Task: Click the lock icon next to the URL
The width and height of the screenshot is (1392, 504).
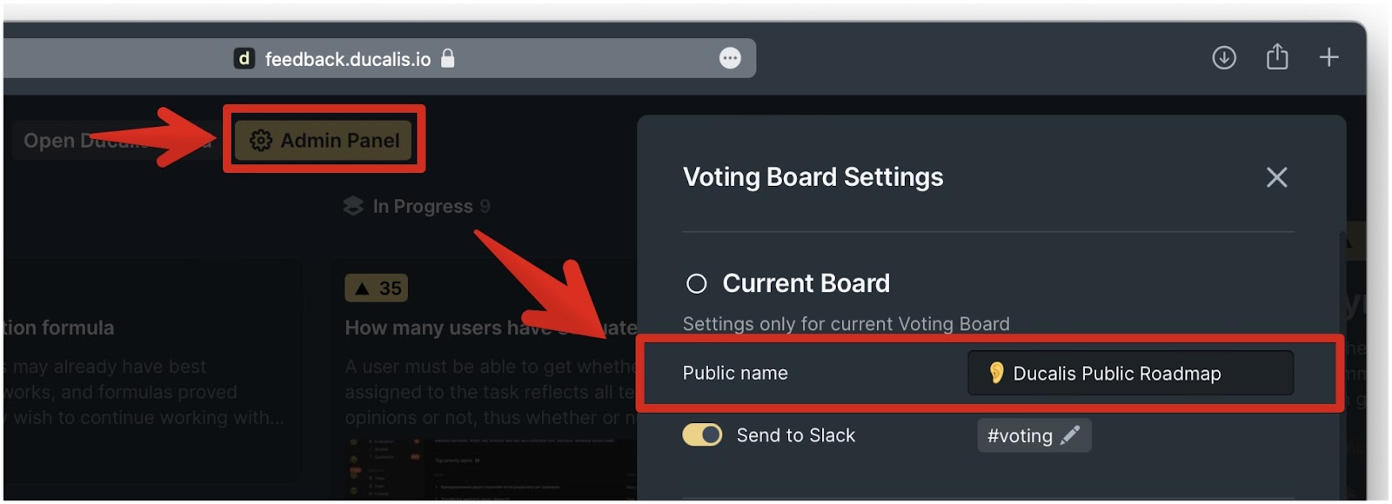Action: 448,58
